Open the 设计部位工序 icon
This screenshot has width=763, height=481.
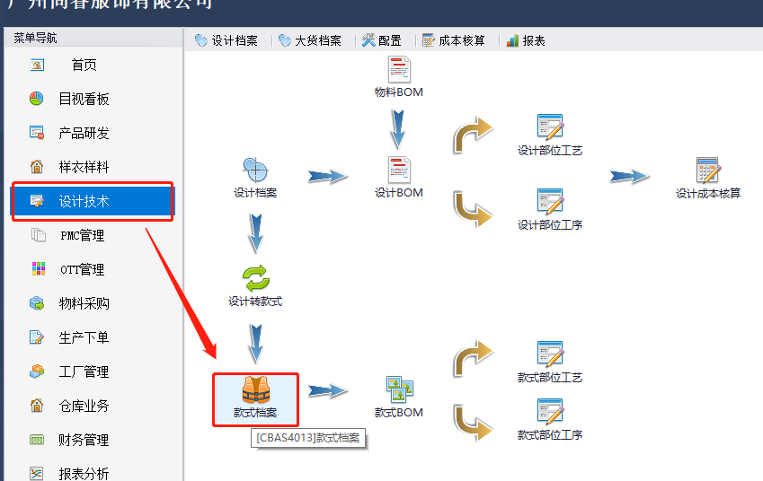click(x=550, y=202)
